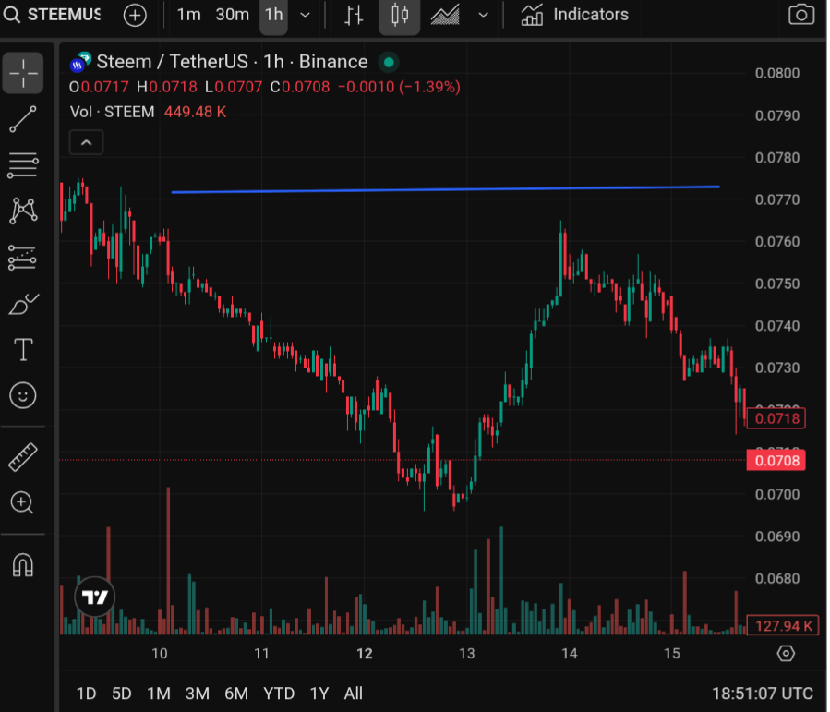The height and width of the screenshot is (712, 830).
Task: Click the 127.94 K volume label
Action: pyautogui.click(x=782, y=626)
